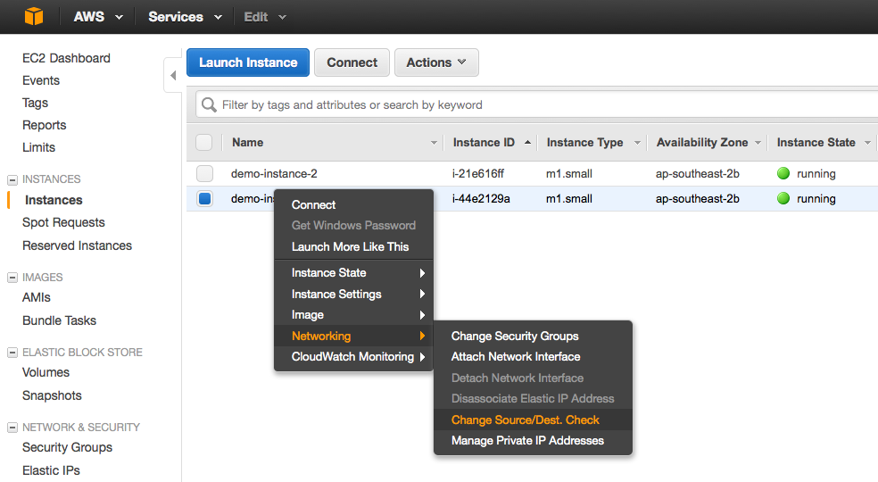The width and height of the screenshot is (878, 482).
Task: Collapse the ELASTIC BLOCK STORE section
Action: click(x=12, y=353)
